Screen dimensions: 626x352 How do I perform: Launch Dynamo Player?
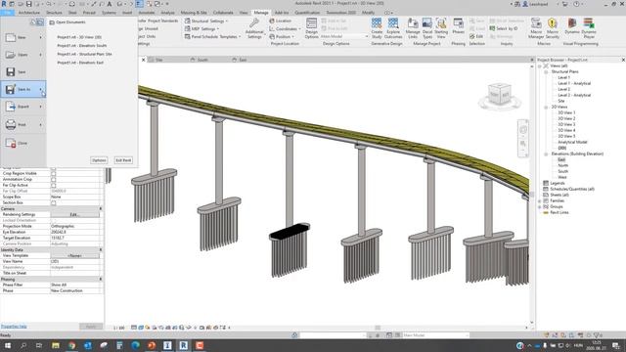pyautogui.click(x=589, y=27)
